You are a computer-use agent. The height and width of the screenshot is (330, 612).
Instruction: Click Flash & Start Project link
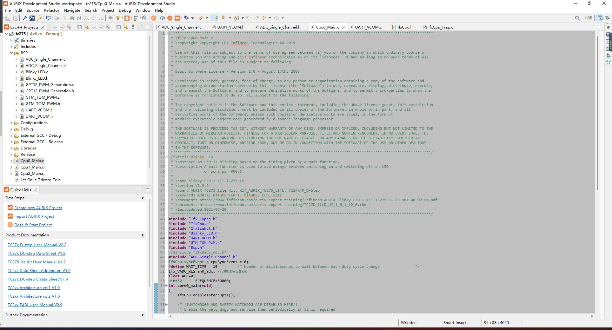pyautogui.click(x=33, y=225)
